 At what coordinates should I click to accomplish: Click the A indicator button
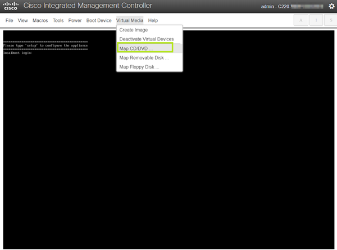(301, 20)
